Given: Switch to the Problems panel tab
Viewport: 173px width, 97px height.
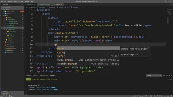Looking at the screenshot, I should pos(29,75).
